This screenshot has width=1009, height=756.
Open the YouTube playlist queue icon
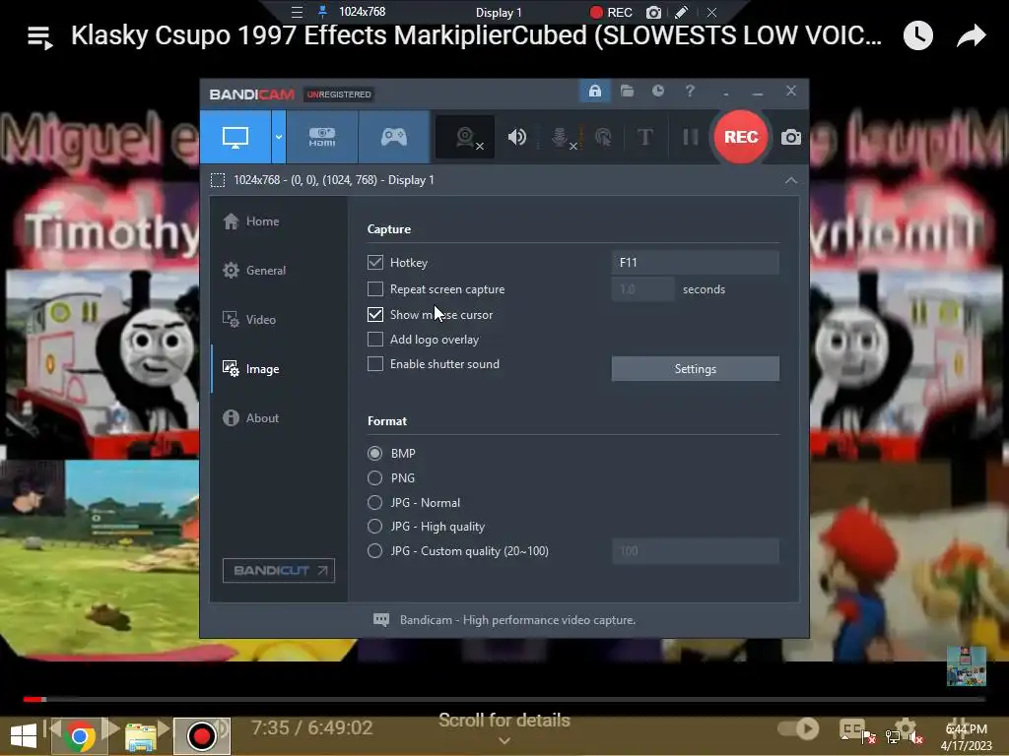coord(39,37)
